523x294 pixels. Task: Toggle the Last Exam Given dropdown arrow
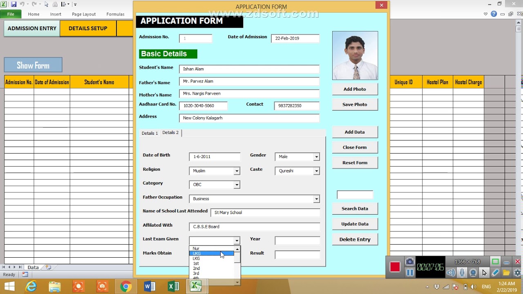tap(237, 241)
